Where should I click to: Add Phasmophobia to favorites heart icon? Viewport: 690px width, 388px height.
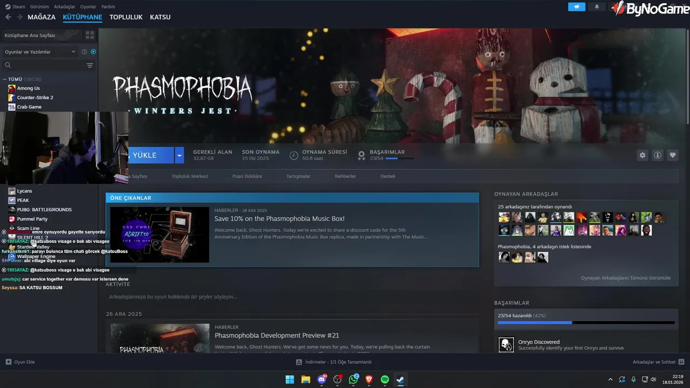(x=672, y=155)
